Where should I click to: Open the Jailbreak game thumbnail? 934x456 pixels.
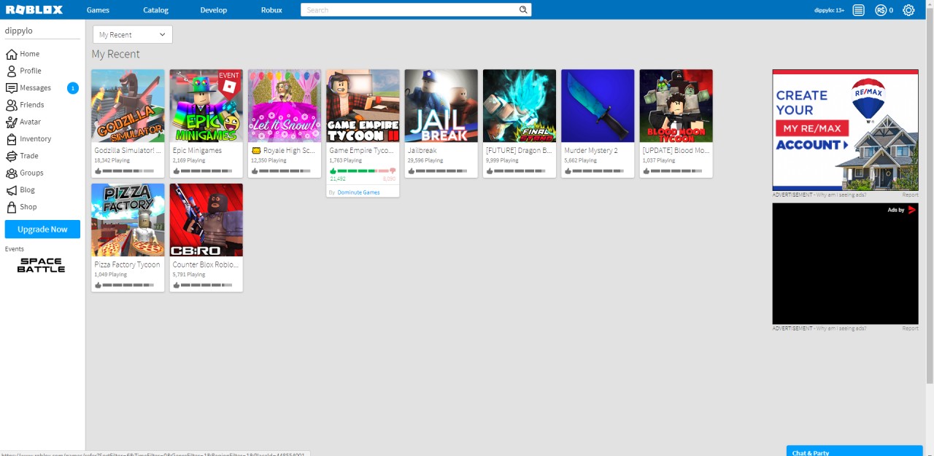point(441,106)
